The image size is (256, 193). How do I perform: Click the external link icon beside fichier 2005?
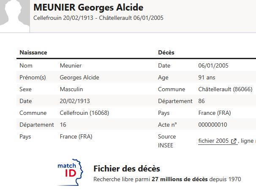click(234, 141)
